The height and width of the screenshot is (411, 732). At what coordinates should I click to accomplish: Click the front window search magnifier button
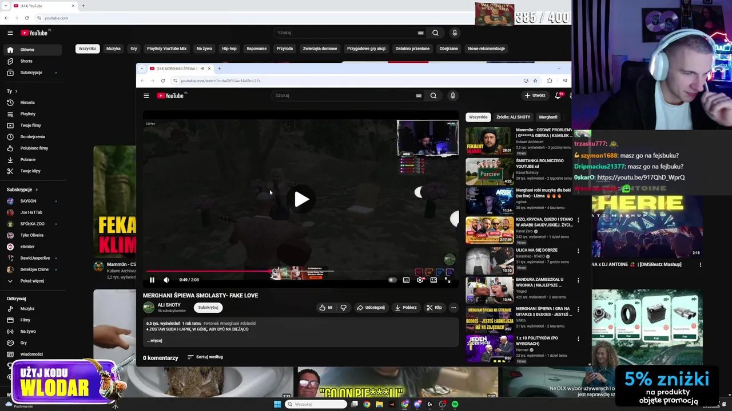[x=433, y=95]
